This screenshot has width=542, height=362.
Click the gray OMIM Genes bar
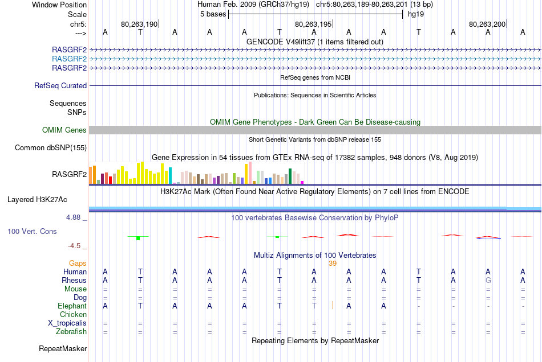tap(315, 130)
